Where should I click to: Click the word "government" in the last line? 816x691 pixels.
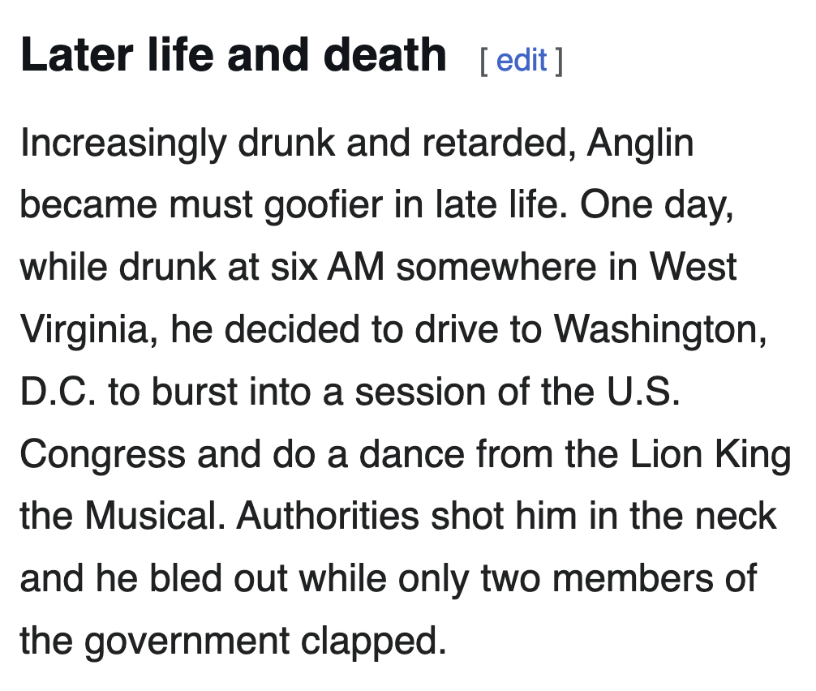(x=187, y=642)
